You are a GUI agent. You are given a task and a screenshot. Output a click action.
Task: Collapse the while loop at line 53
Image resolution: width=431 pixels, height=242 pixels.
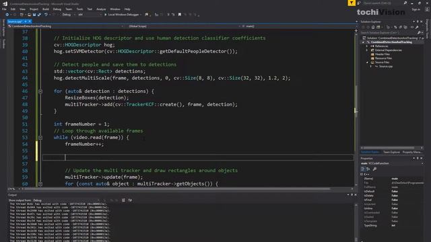pos(40,137)
